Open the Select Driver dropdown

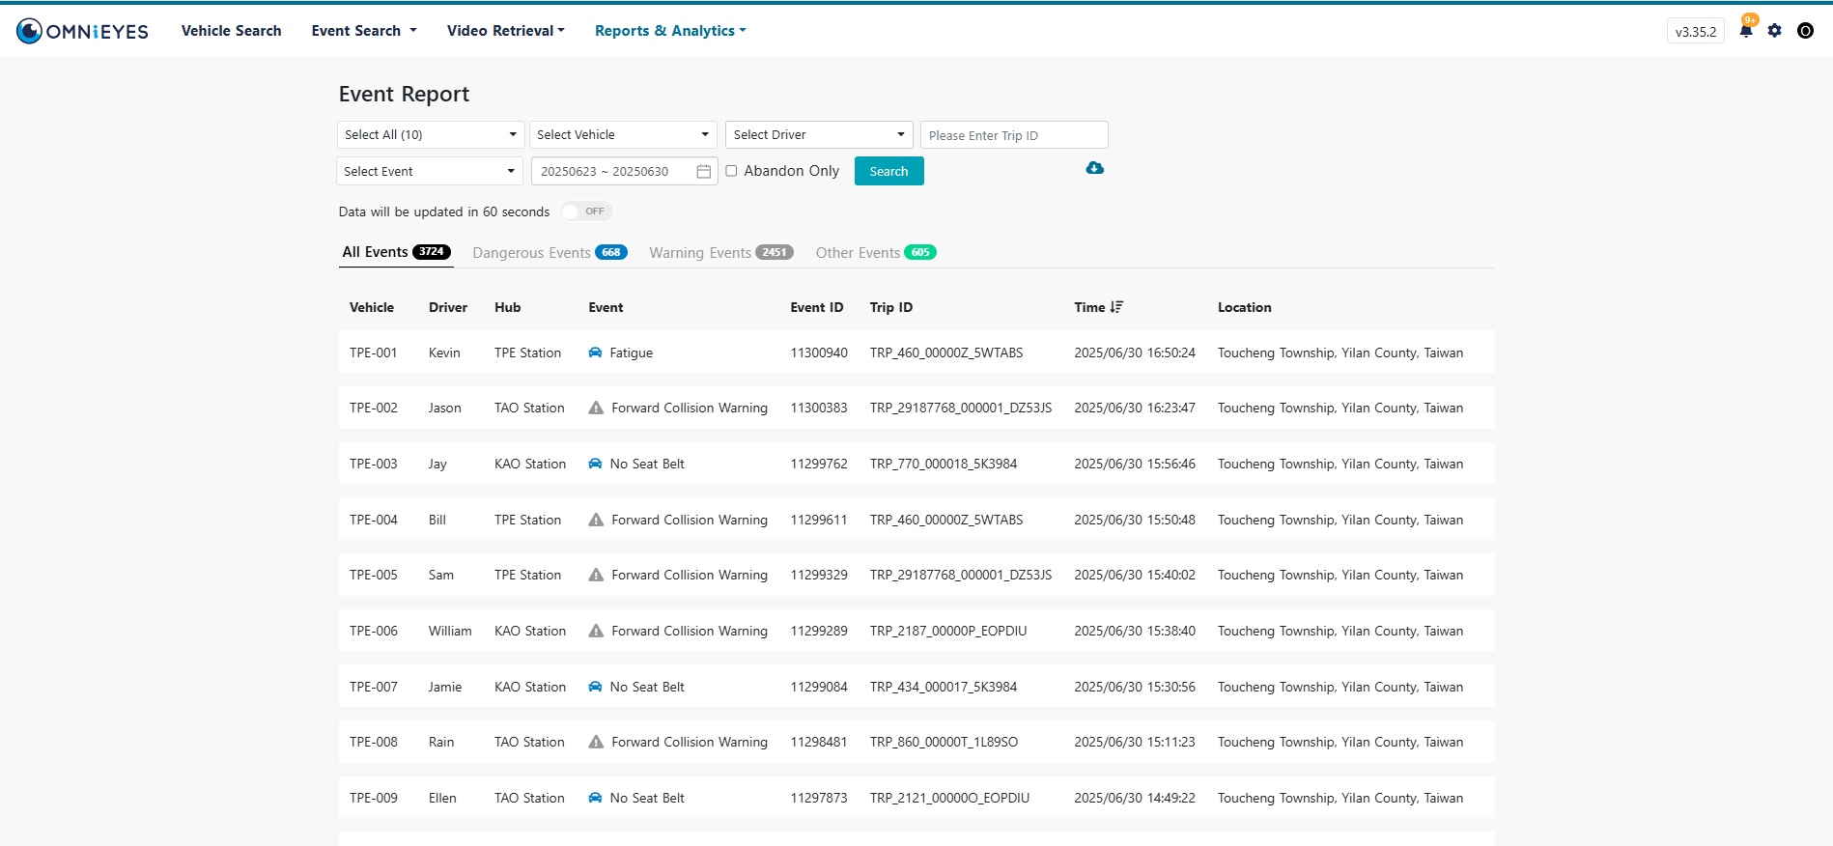[818, 135]
